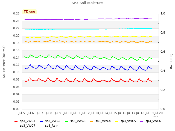Click the 1.0 right axis value

click(x=163, y=13)
